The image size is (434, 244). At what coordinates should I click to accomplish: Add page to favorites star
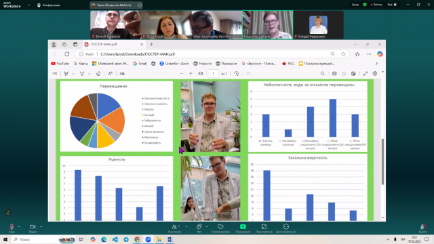click(x=344, y=54)
